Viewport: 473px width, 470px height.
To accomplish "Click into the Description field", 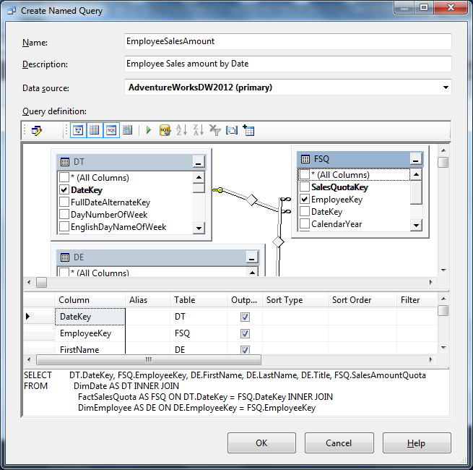I will tap(288, 64).
